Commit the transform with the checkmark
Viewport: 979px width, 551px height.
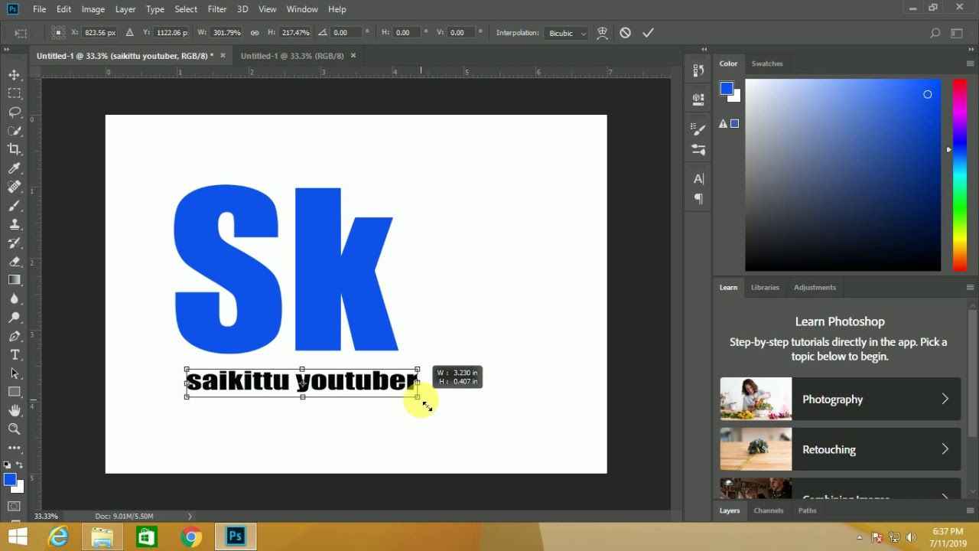tap(648, 33)
